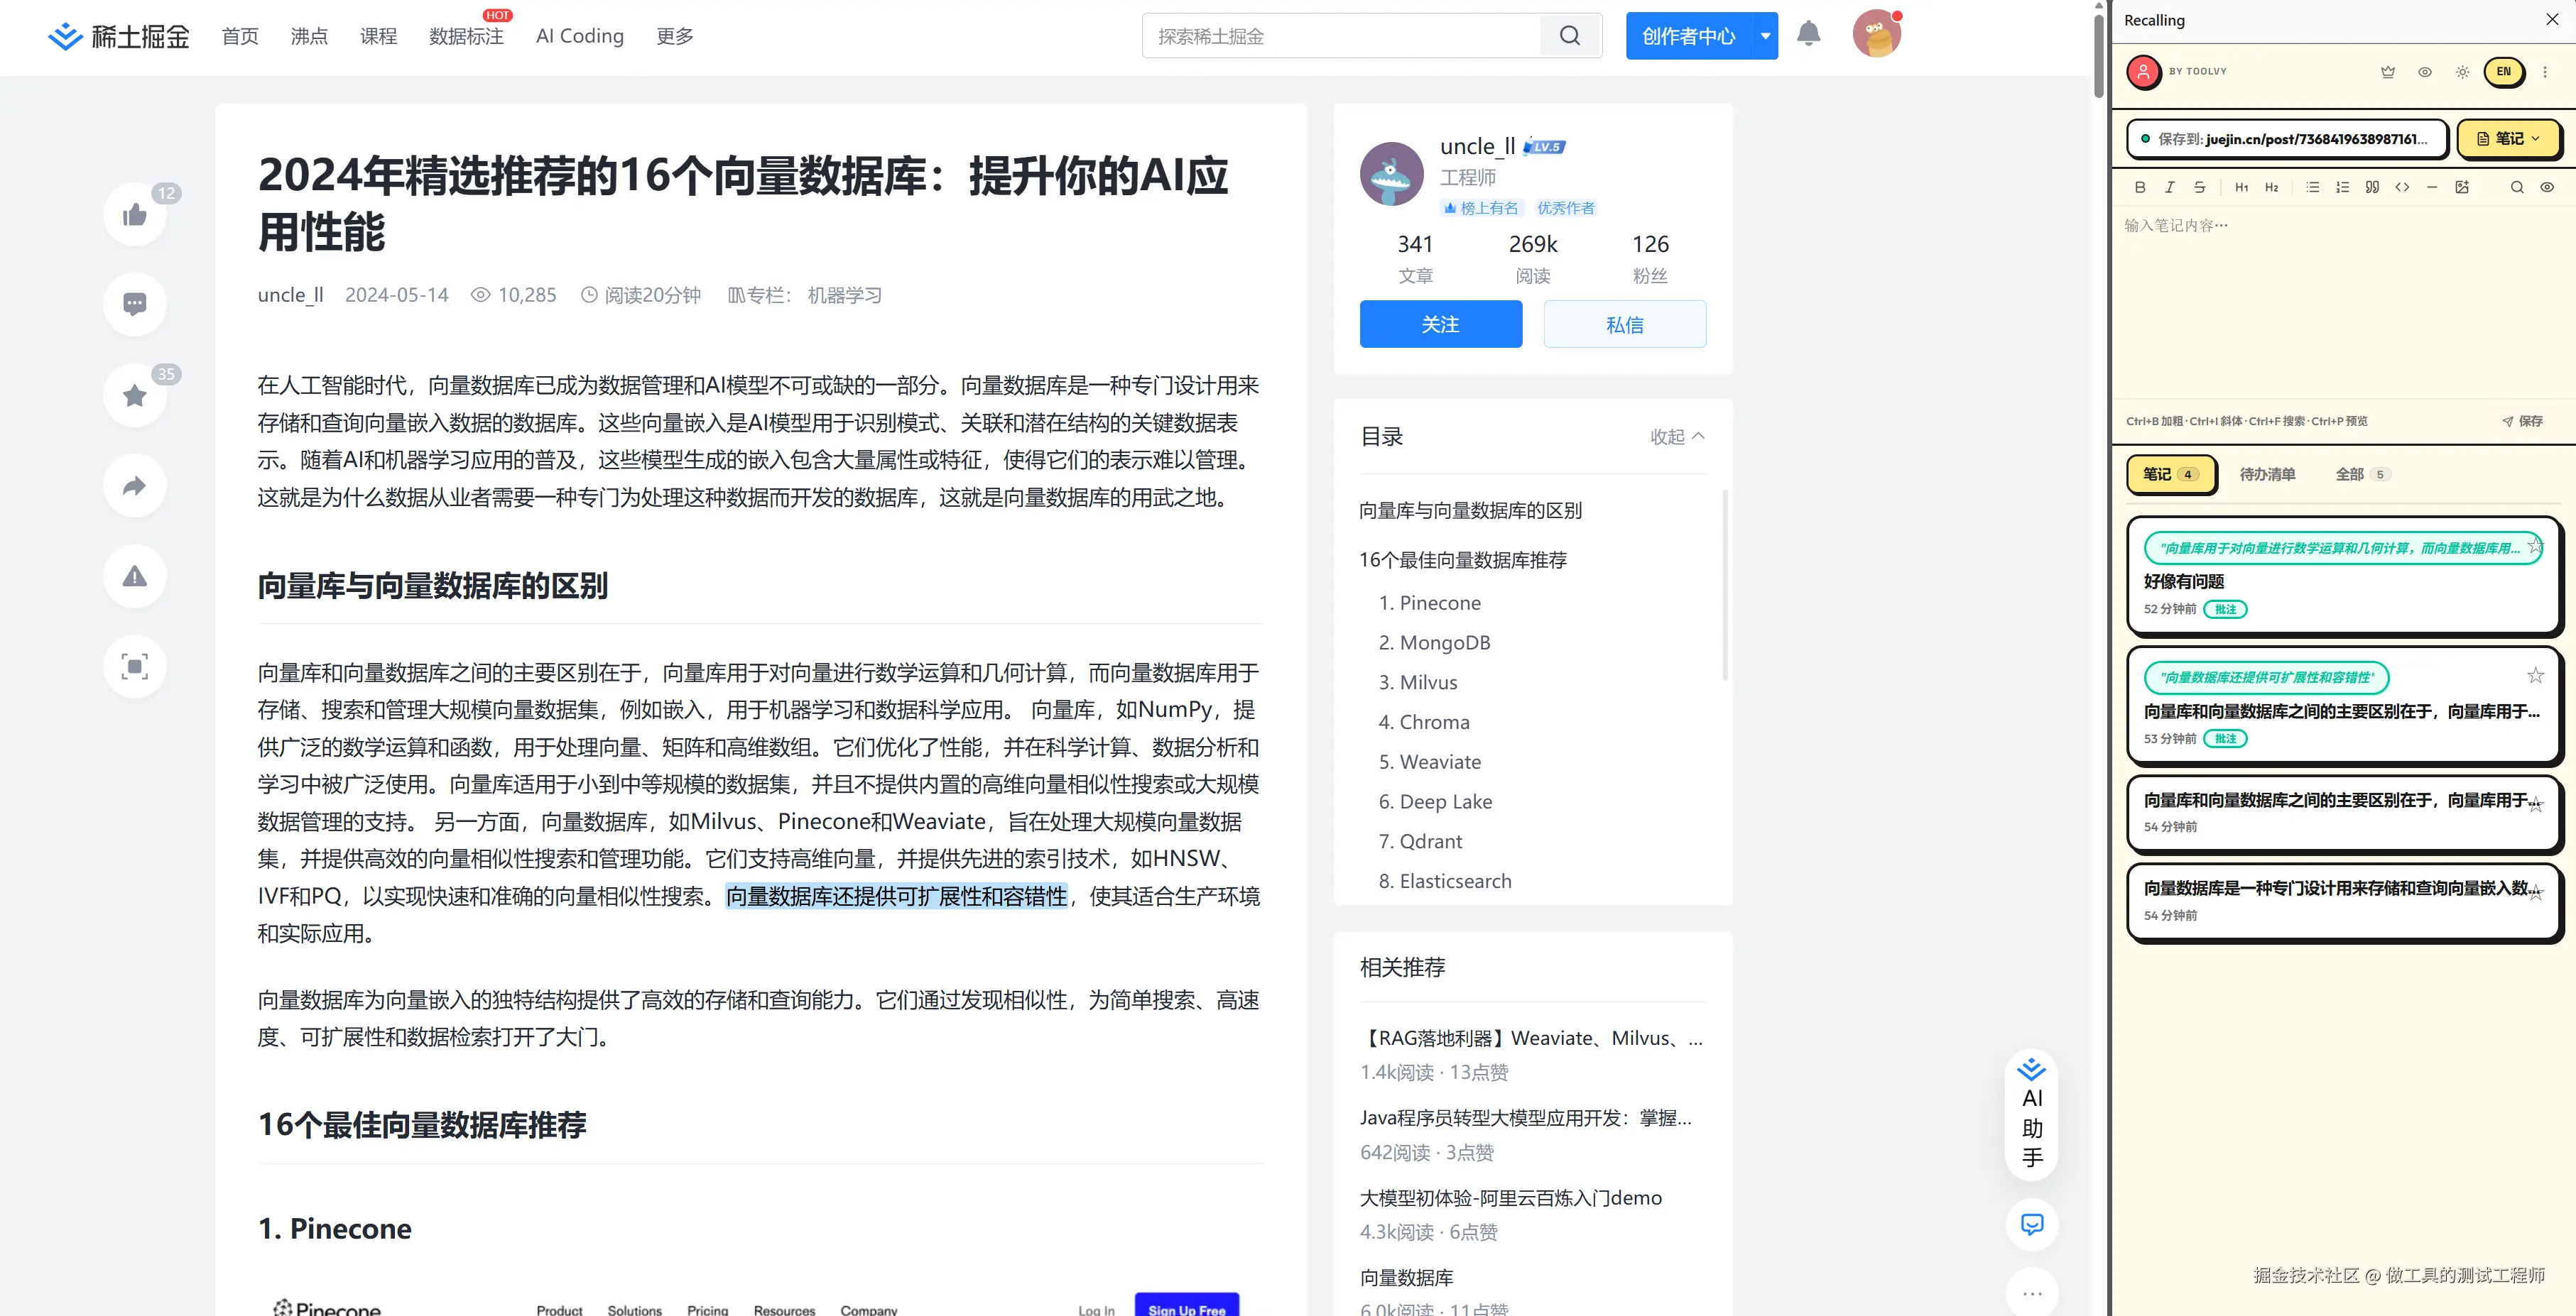
Task: Insert image in note toolbar
Action: pyautogui.click(x=2462, y=187)
